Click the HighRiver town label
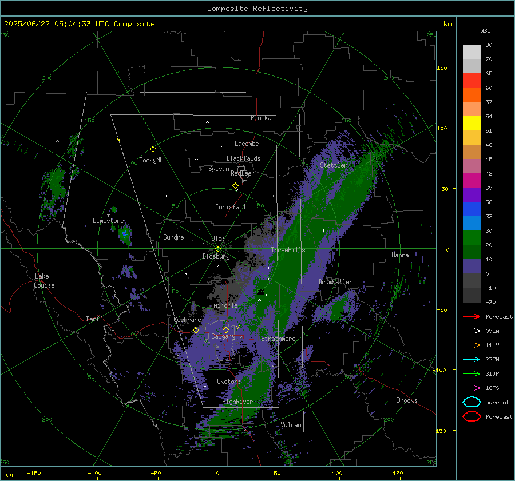515x481 pixels. pos(237,402)
